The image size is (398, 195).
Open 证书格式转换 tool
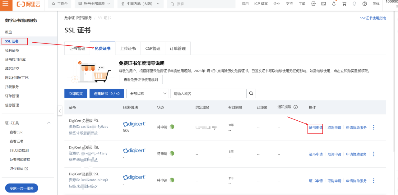[20, 160]
